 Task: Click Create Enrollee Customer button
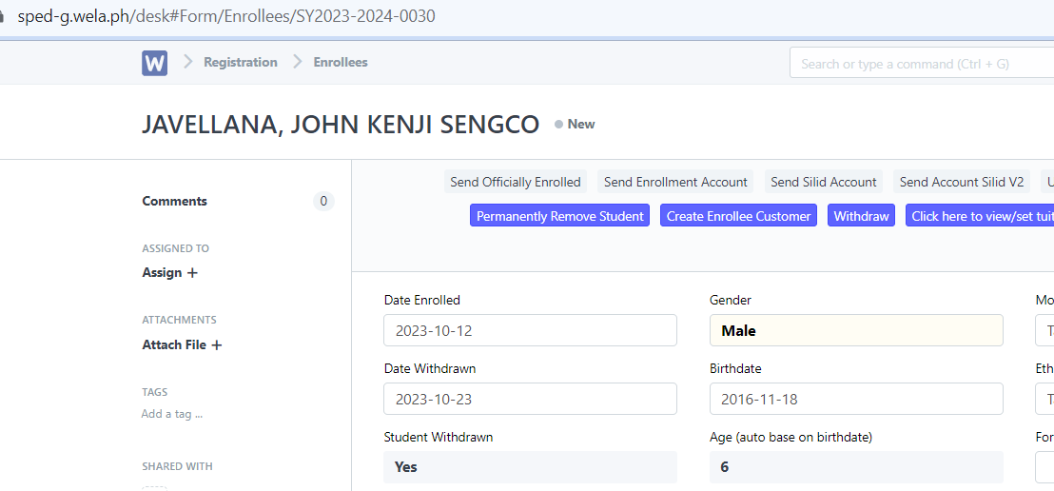738,216
